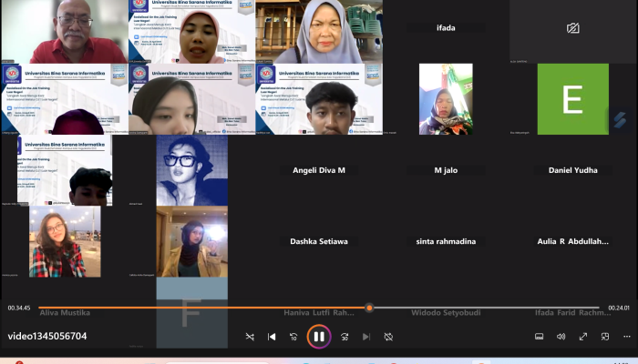The image size is (638, 364).
Task: Enter full screen mode
Action: coord(583,337)
